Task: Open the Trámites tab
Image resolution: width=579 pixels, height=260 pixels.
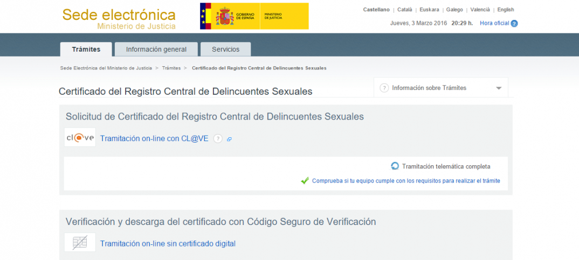Action: tap(86, 50)
